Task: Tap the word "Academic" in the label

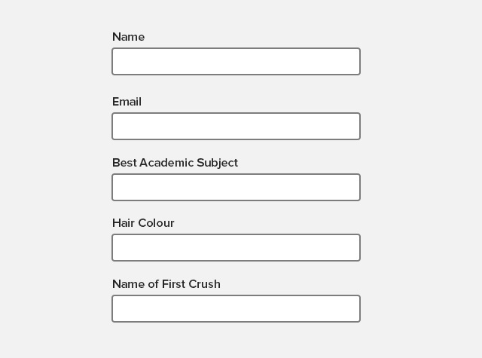Action: pos(166,163)
